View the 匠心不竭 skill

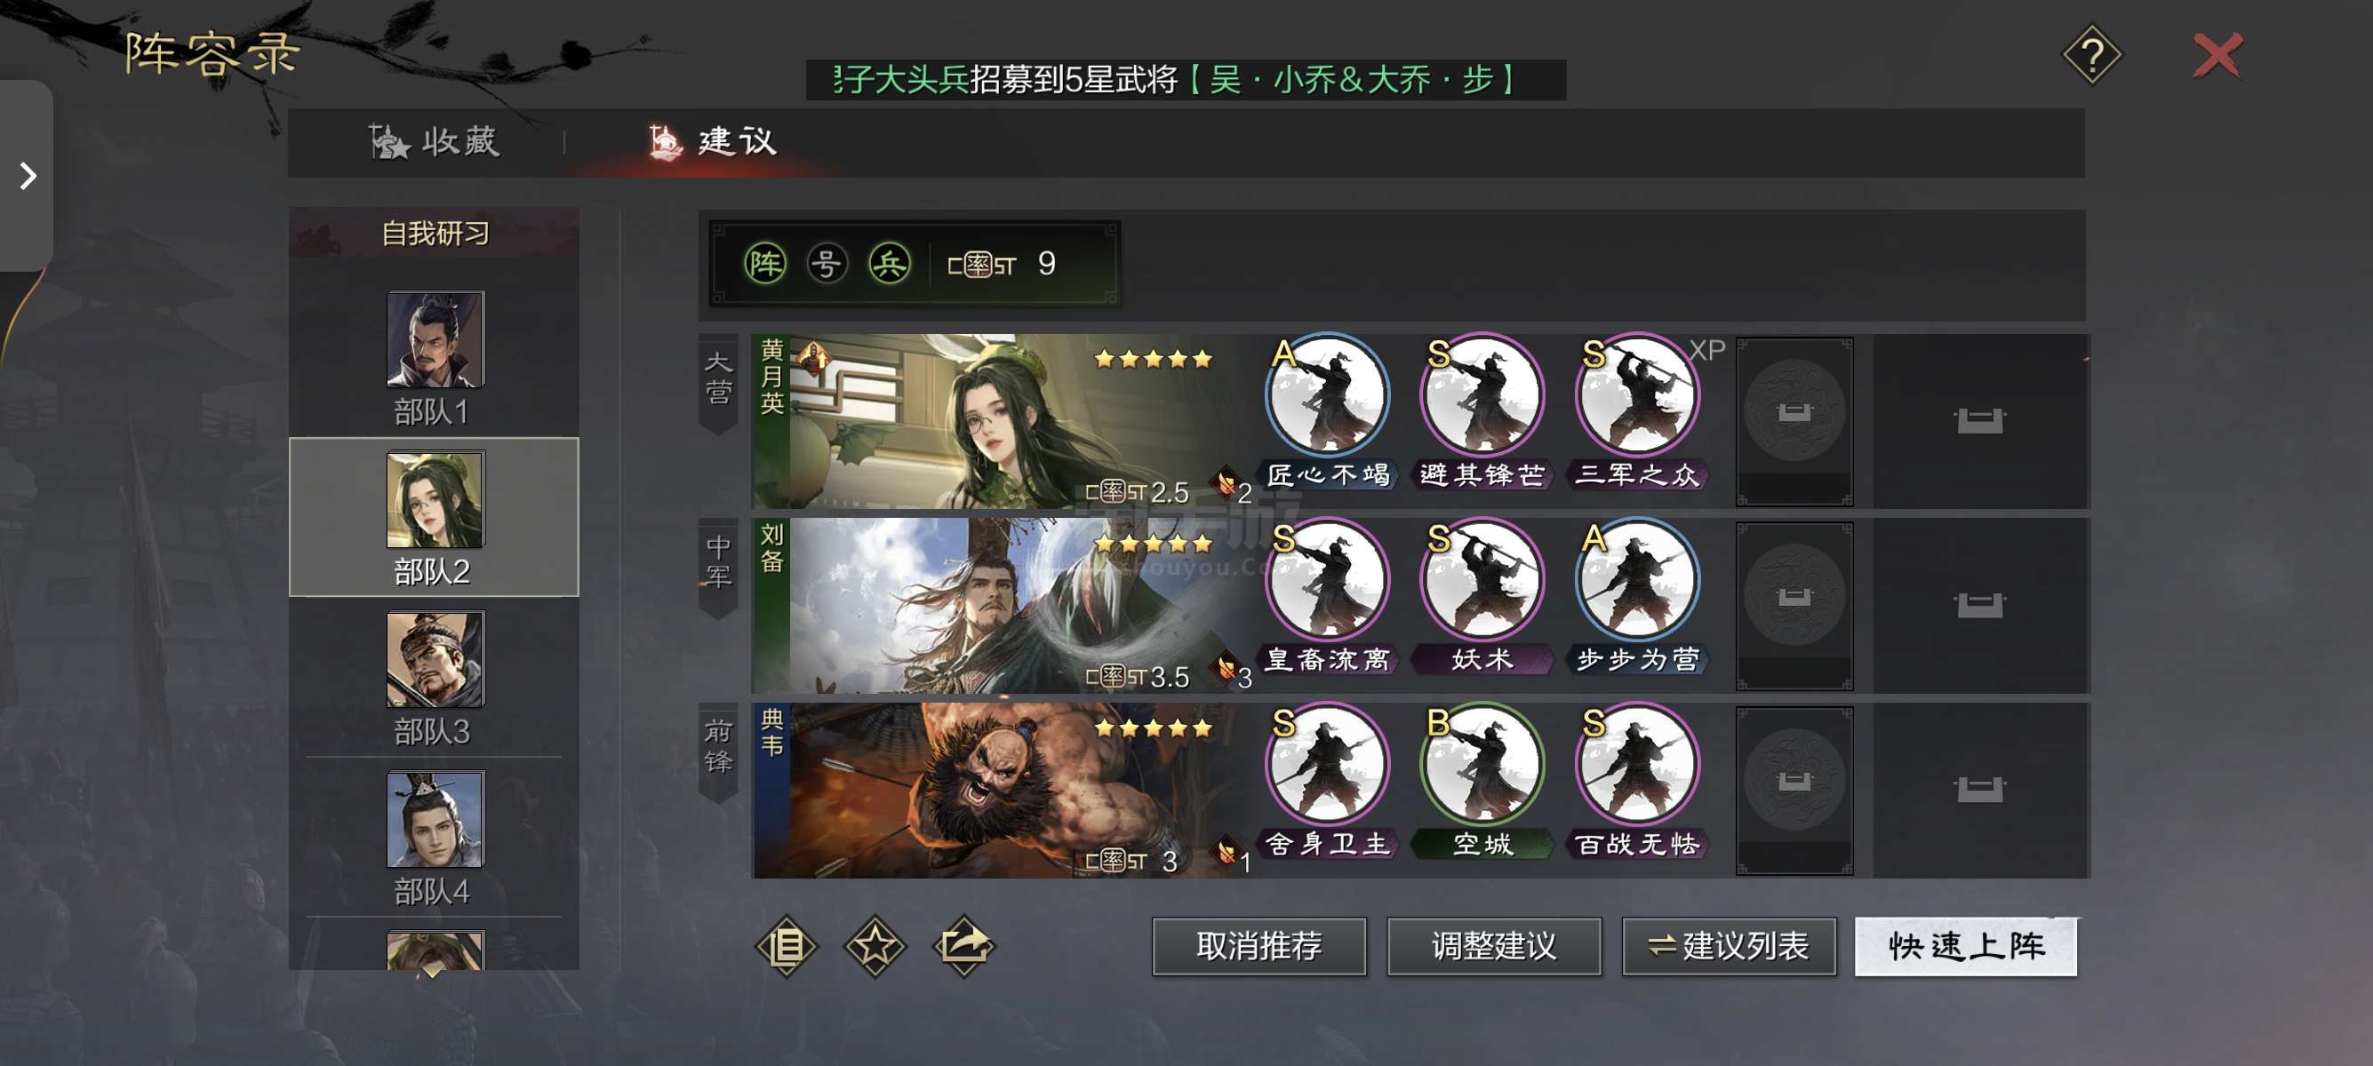(1327, 410)
